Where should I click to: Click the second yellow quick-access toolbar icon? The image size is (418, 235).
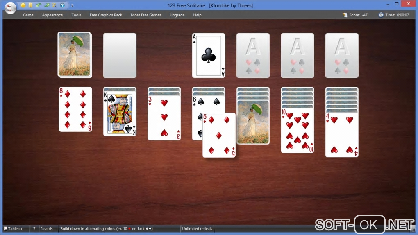pos(31,5)
